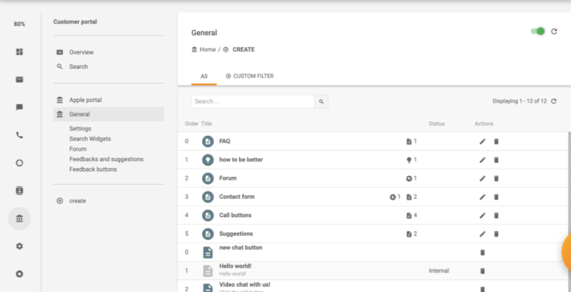Refresh the General page via header reload icon
The image size is (571, 292).
[554, 31]
